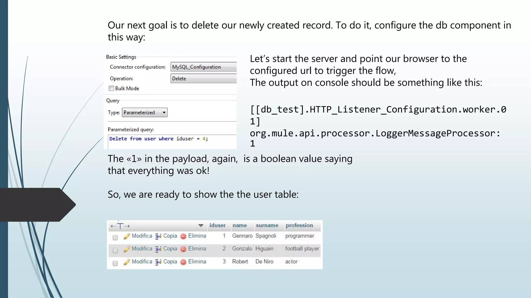Click the red Elimina icon for Robert
Screen dimensions: 531x298
pyautogui.click(x=183, y=262)
